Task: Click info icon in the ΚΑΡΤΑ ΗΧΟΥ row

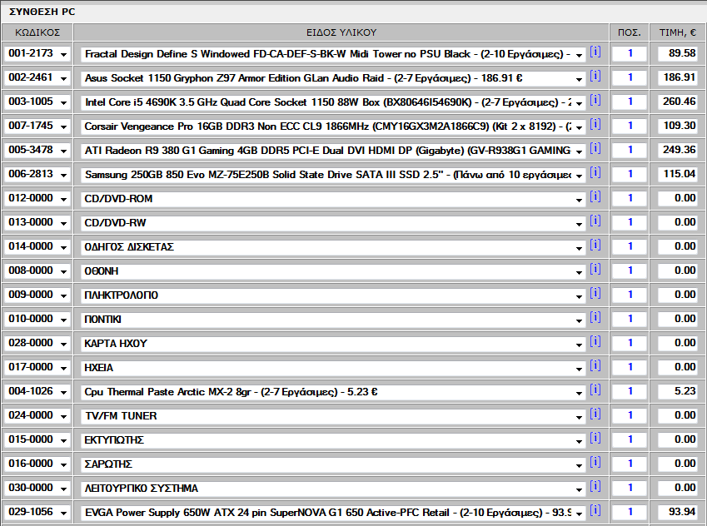Action: coord(595,342)
